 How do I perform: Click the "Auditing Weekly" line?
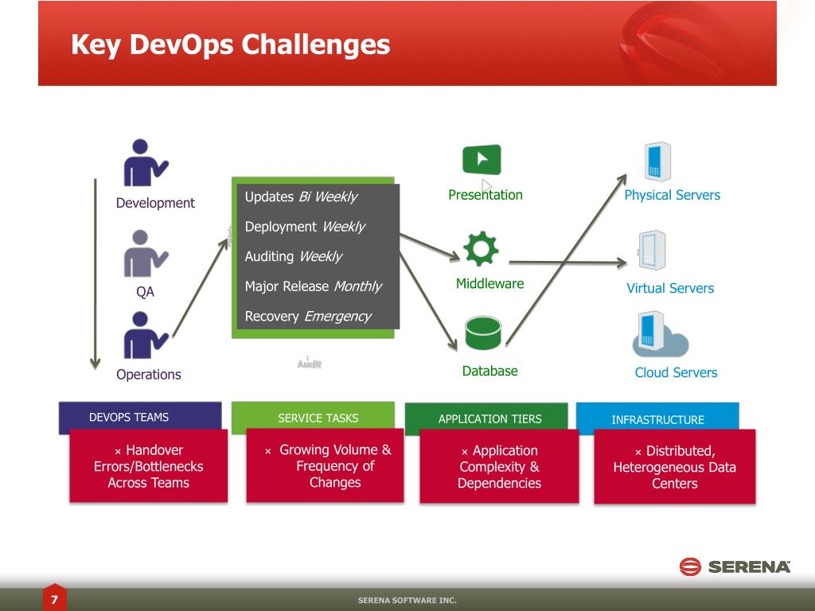(294, 257)
